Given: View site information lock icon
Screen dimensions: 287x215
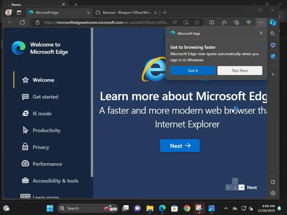Looking at the screenshot, I should point(38,22).
